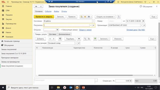Select the Товары, услуги tab

(x=41, y=34)
